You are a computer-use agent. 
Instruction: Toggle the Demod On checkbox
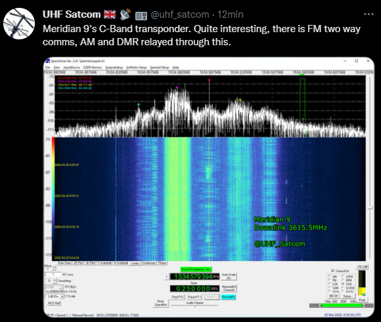tap(332, 271)
